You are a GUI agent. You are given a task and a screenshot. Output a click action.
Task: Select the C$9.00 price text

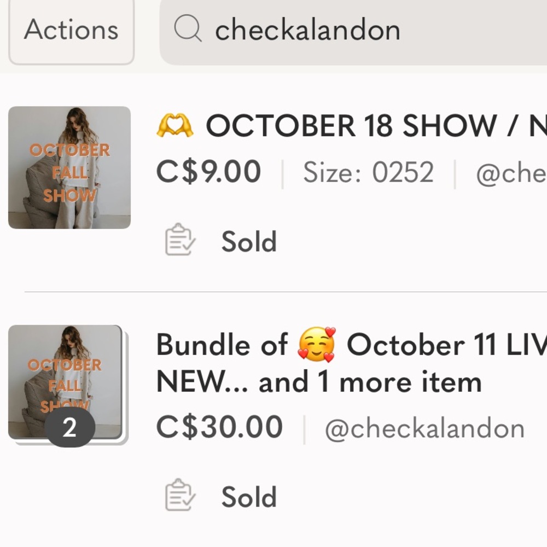(x=208, y=172)
